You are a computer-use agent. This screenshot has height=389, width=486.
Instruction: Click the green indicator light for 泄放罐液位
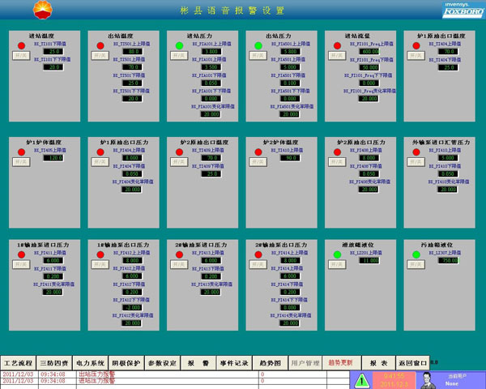(x=338, y=254)
